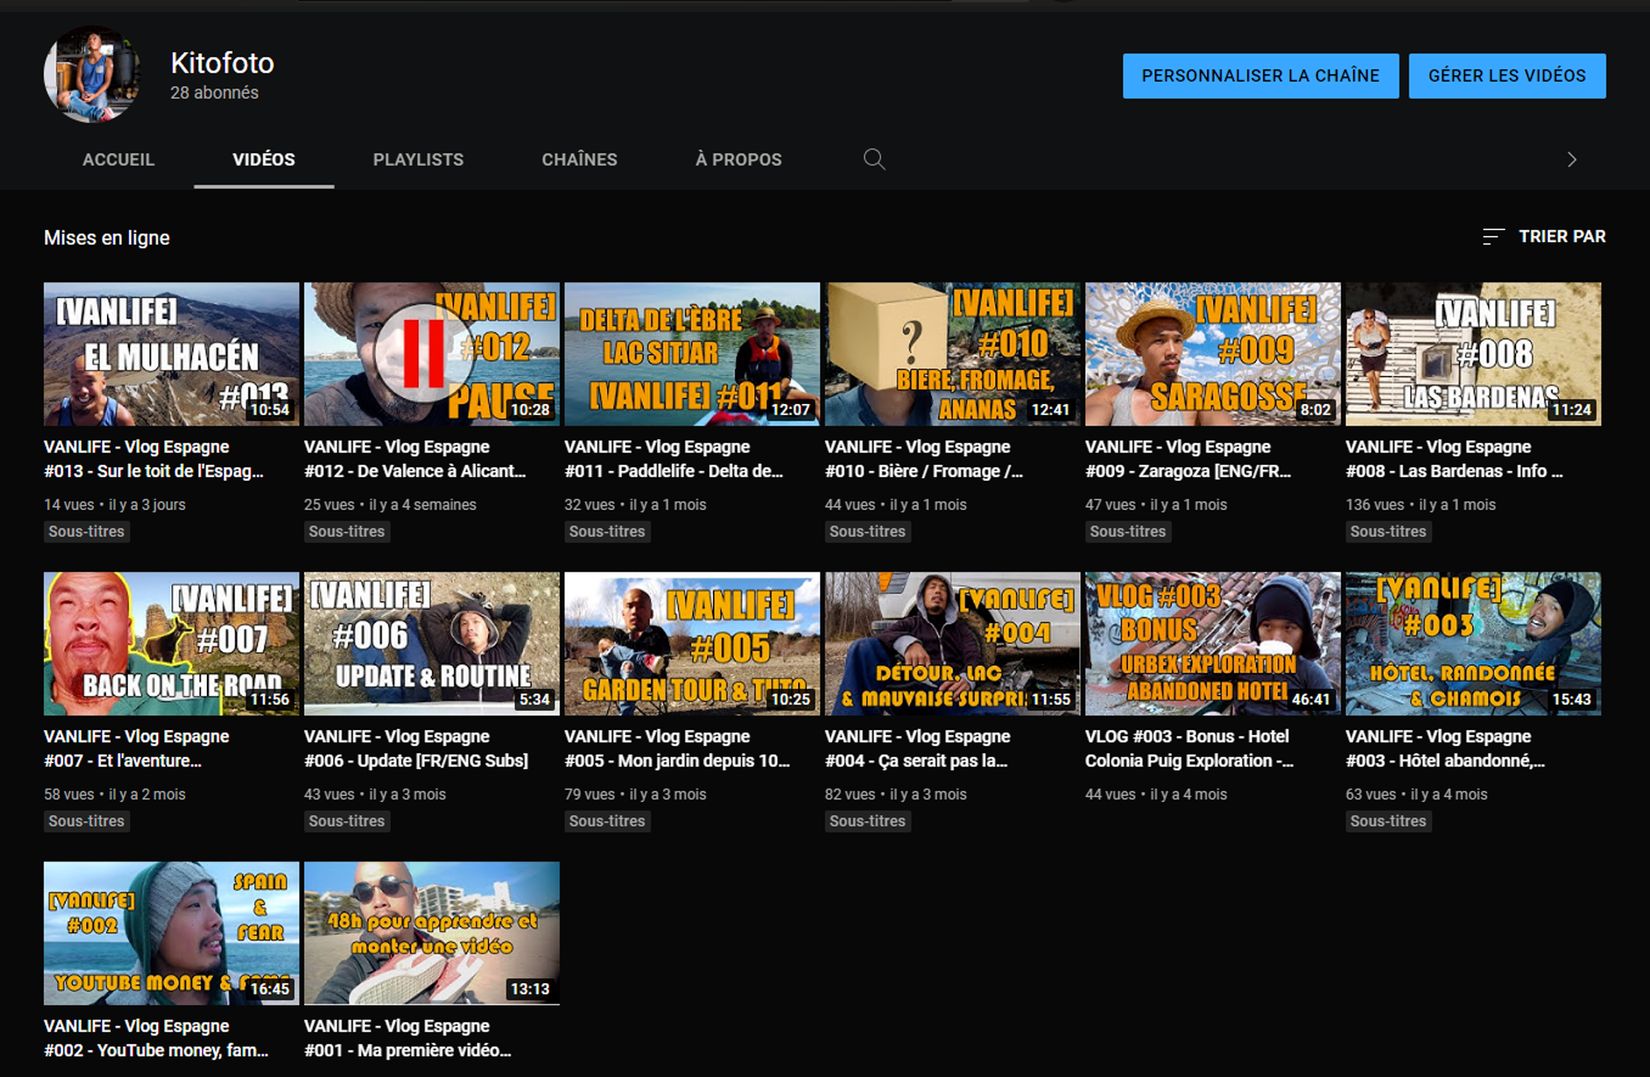Click Sous-titres badge under video #011
Viewport: 1650px width, 1077px height.
pos(607,532)
